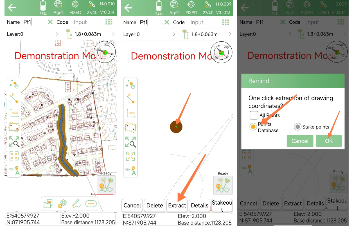Check the All Points checkbox
The height and width of the screenshot is (226, 352).
[x=254, y=115]
